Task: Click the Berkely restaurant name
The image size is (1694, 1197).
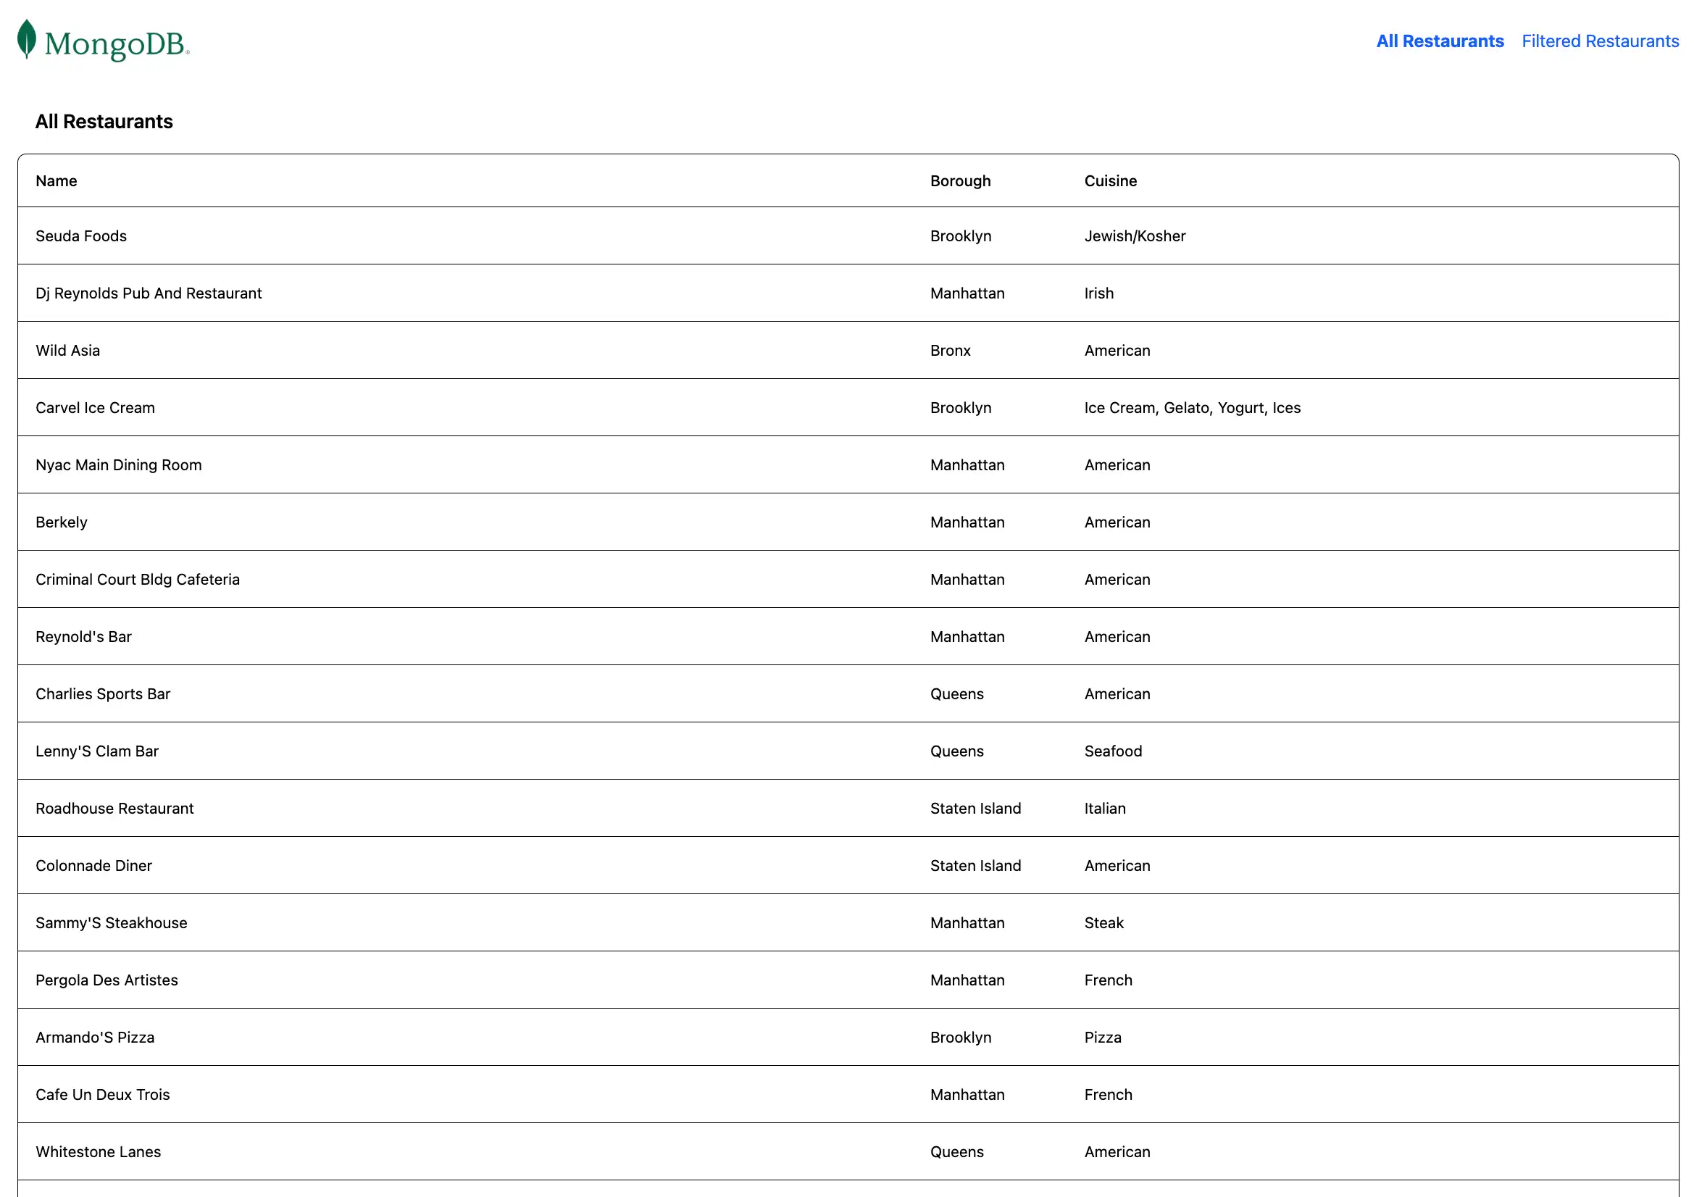Action: click(62, 522)
